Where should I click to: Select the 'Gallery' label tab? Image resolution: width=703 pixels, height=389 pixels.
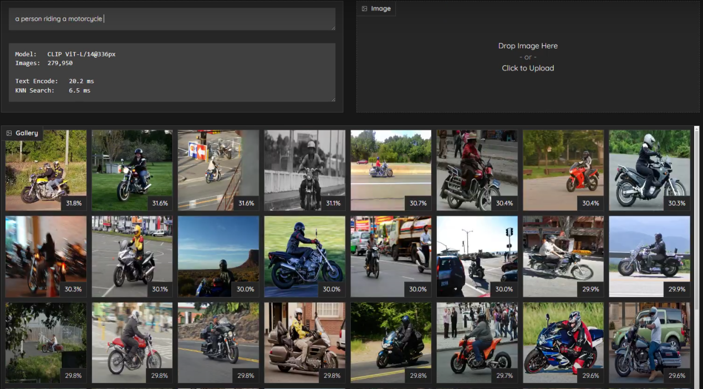click(22, 133)
